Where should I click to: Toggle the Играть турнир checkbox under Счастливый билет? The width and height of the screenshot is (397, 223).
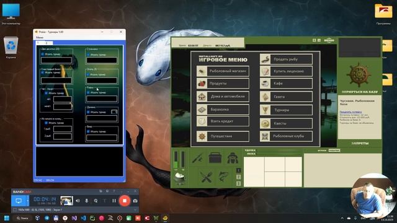43,72
